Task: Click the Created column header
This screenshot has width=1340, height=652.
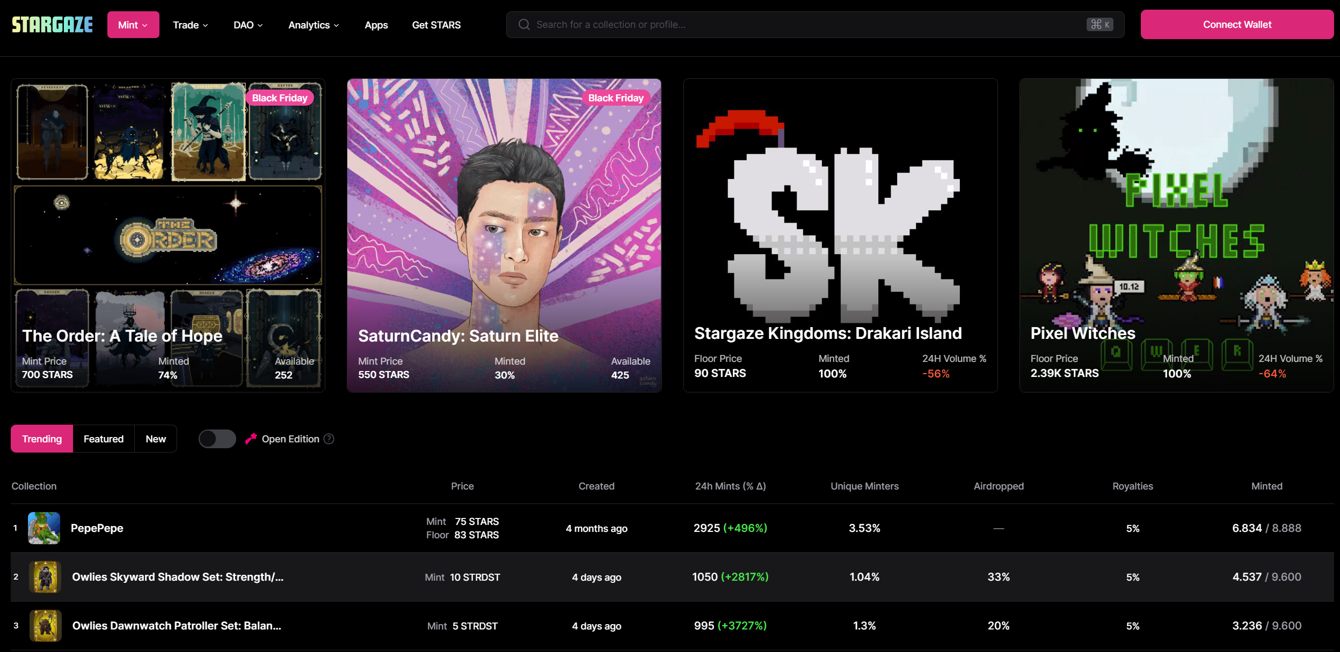Action: pyautogui.click(x=596, y=486)
